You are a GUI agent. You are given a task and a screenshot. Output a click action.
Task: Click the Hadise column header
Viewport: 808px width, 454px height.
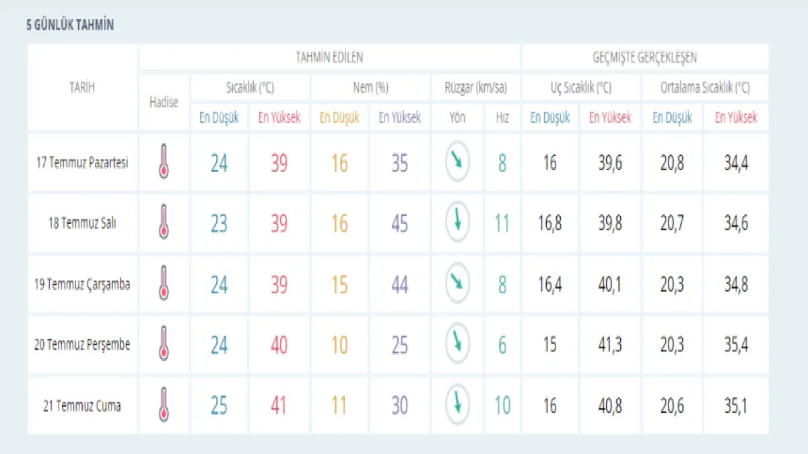164,102
